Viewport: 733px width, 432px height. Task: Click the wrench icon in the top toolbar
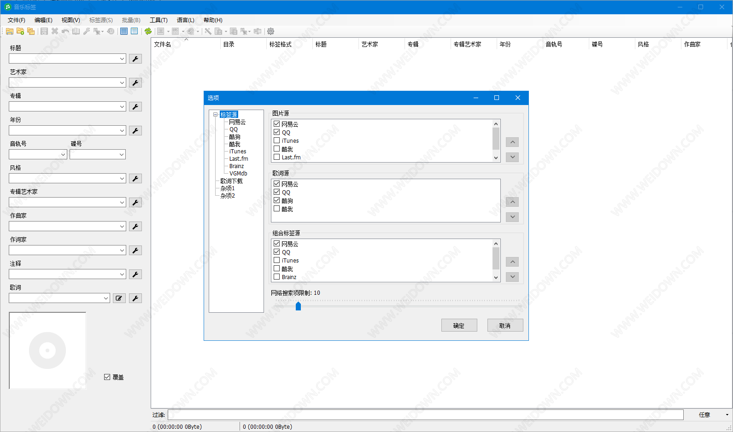point(87,31)
